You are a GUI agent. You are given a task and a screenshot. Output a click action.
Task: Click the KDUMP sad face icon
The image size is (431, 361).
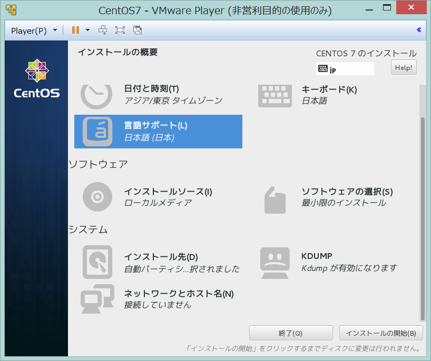275,263
